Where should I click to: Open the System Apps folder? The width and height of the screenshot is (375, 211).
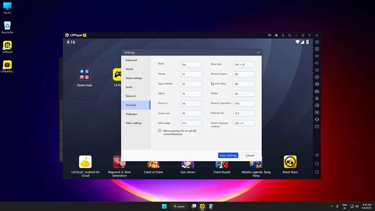84,77
